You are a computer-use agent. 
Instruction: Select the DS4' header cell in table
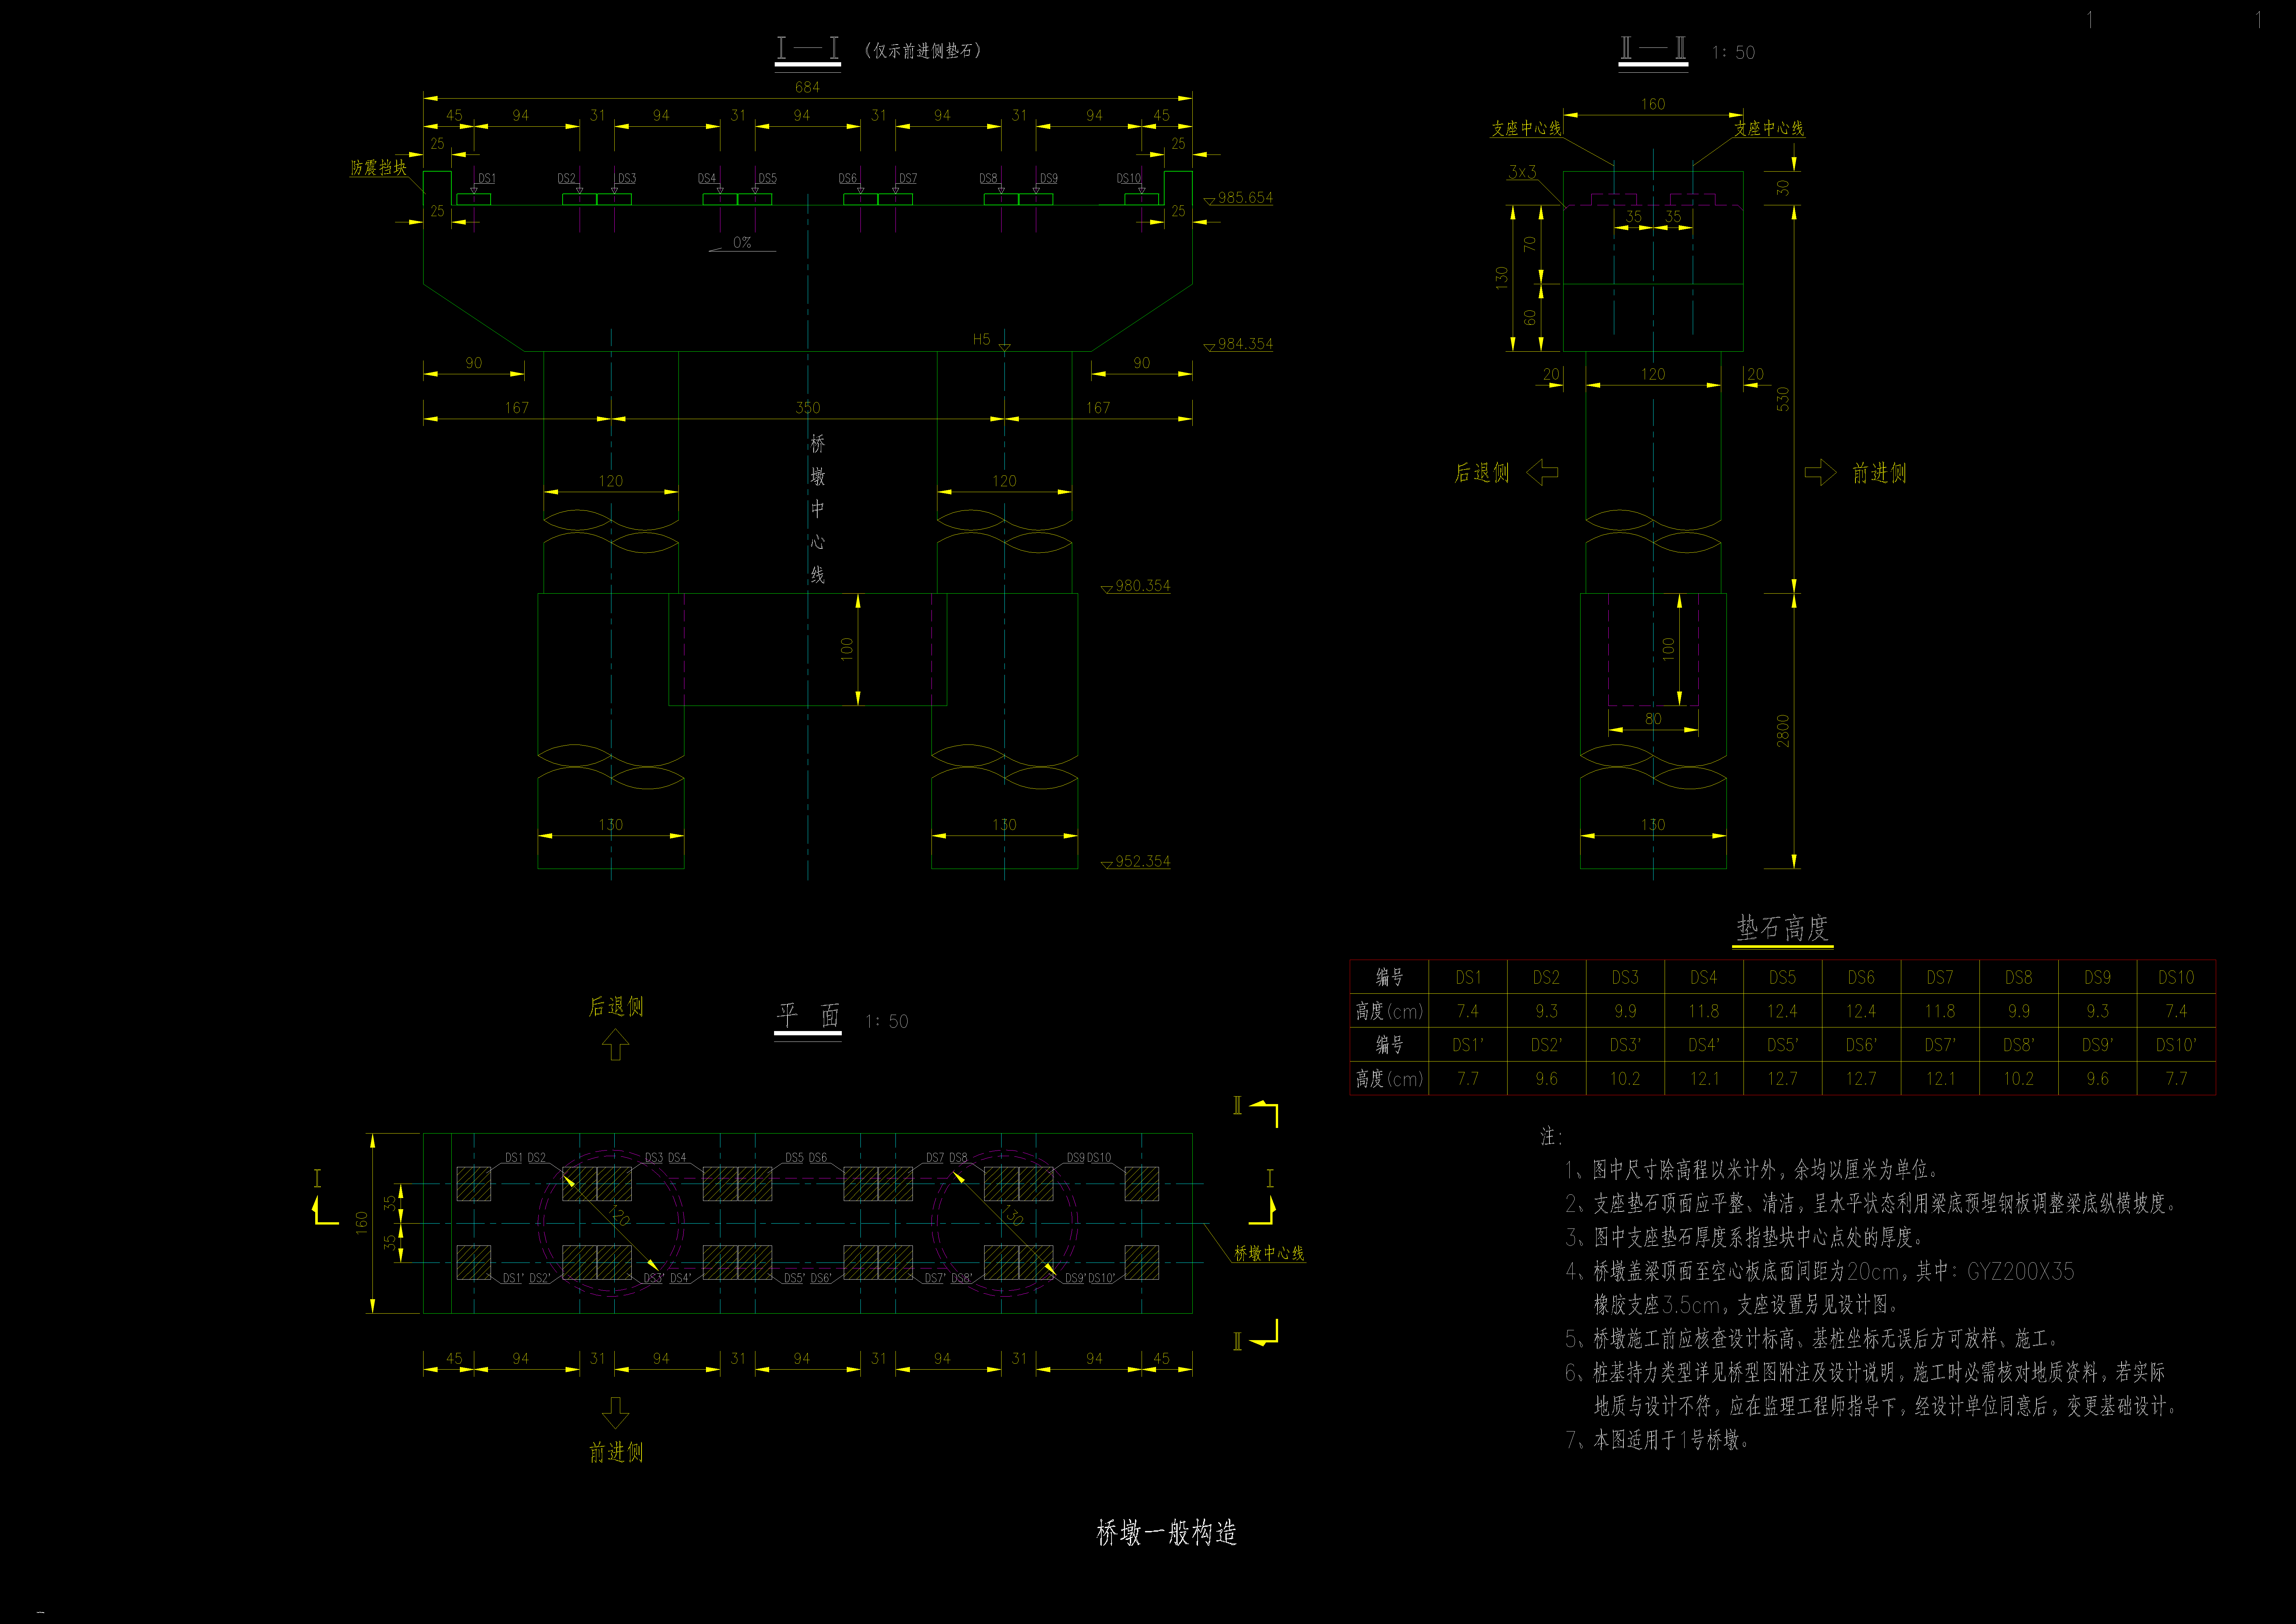(x=1704, y=1045)
